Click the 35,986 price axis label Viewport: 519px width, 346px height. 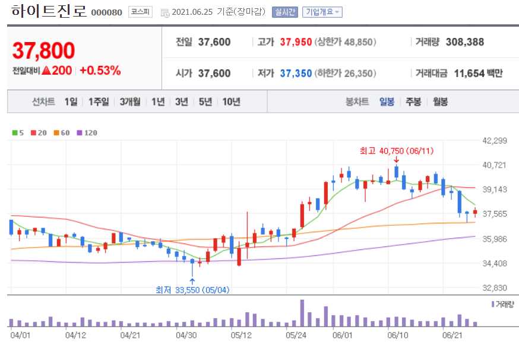coord(495,239)
